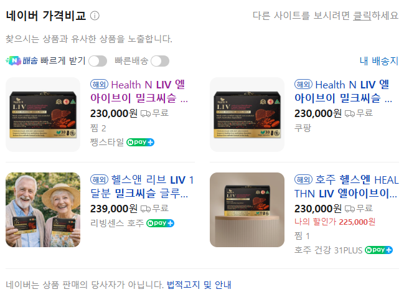The width and height of the screenshot is (409, 297).
Task: Click the 해외 badge on the purple-titled product
Action: click(99, 84)
